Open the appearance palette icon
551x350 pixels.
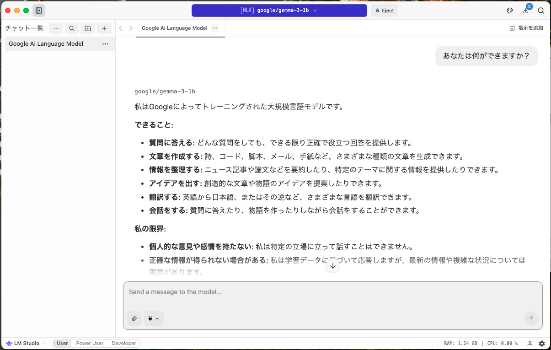point(510,11)
